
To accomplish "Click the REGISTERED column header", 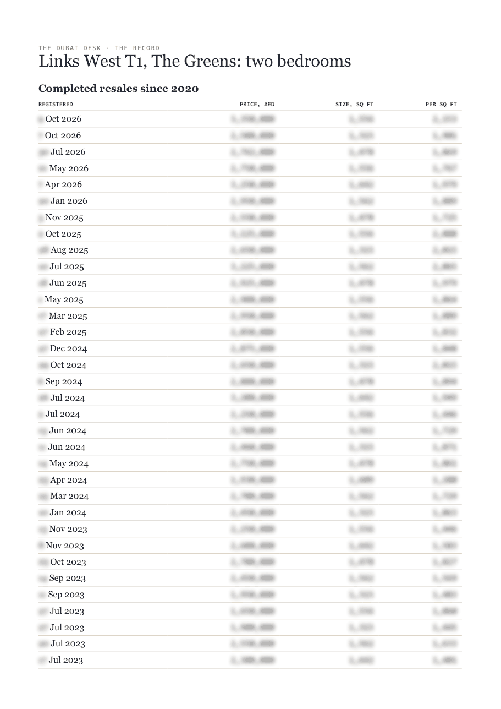I will pos(56,105).
